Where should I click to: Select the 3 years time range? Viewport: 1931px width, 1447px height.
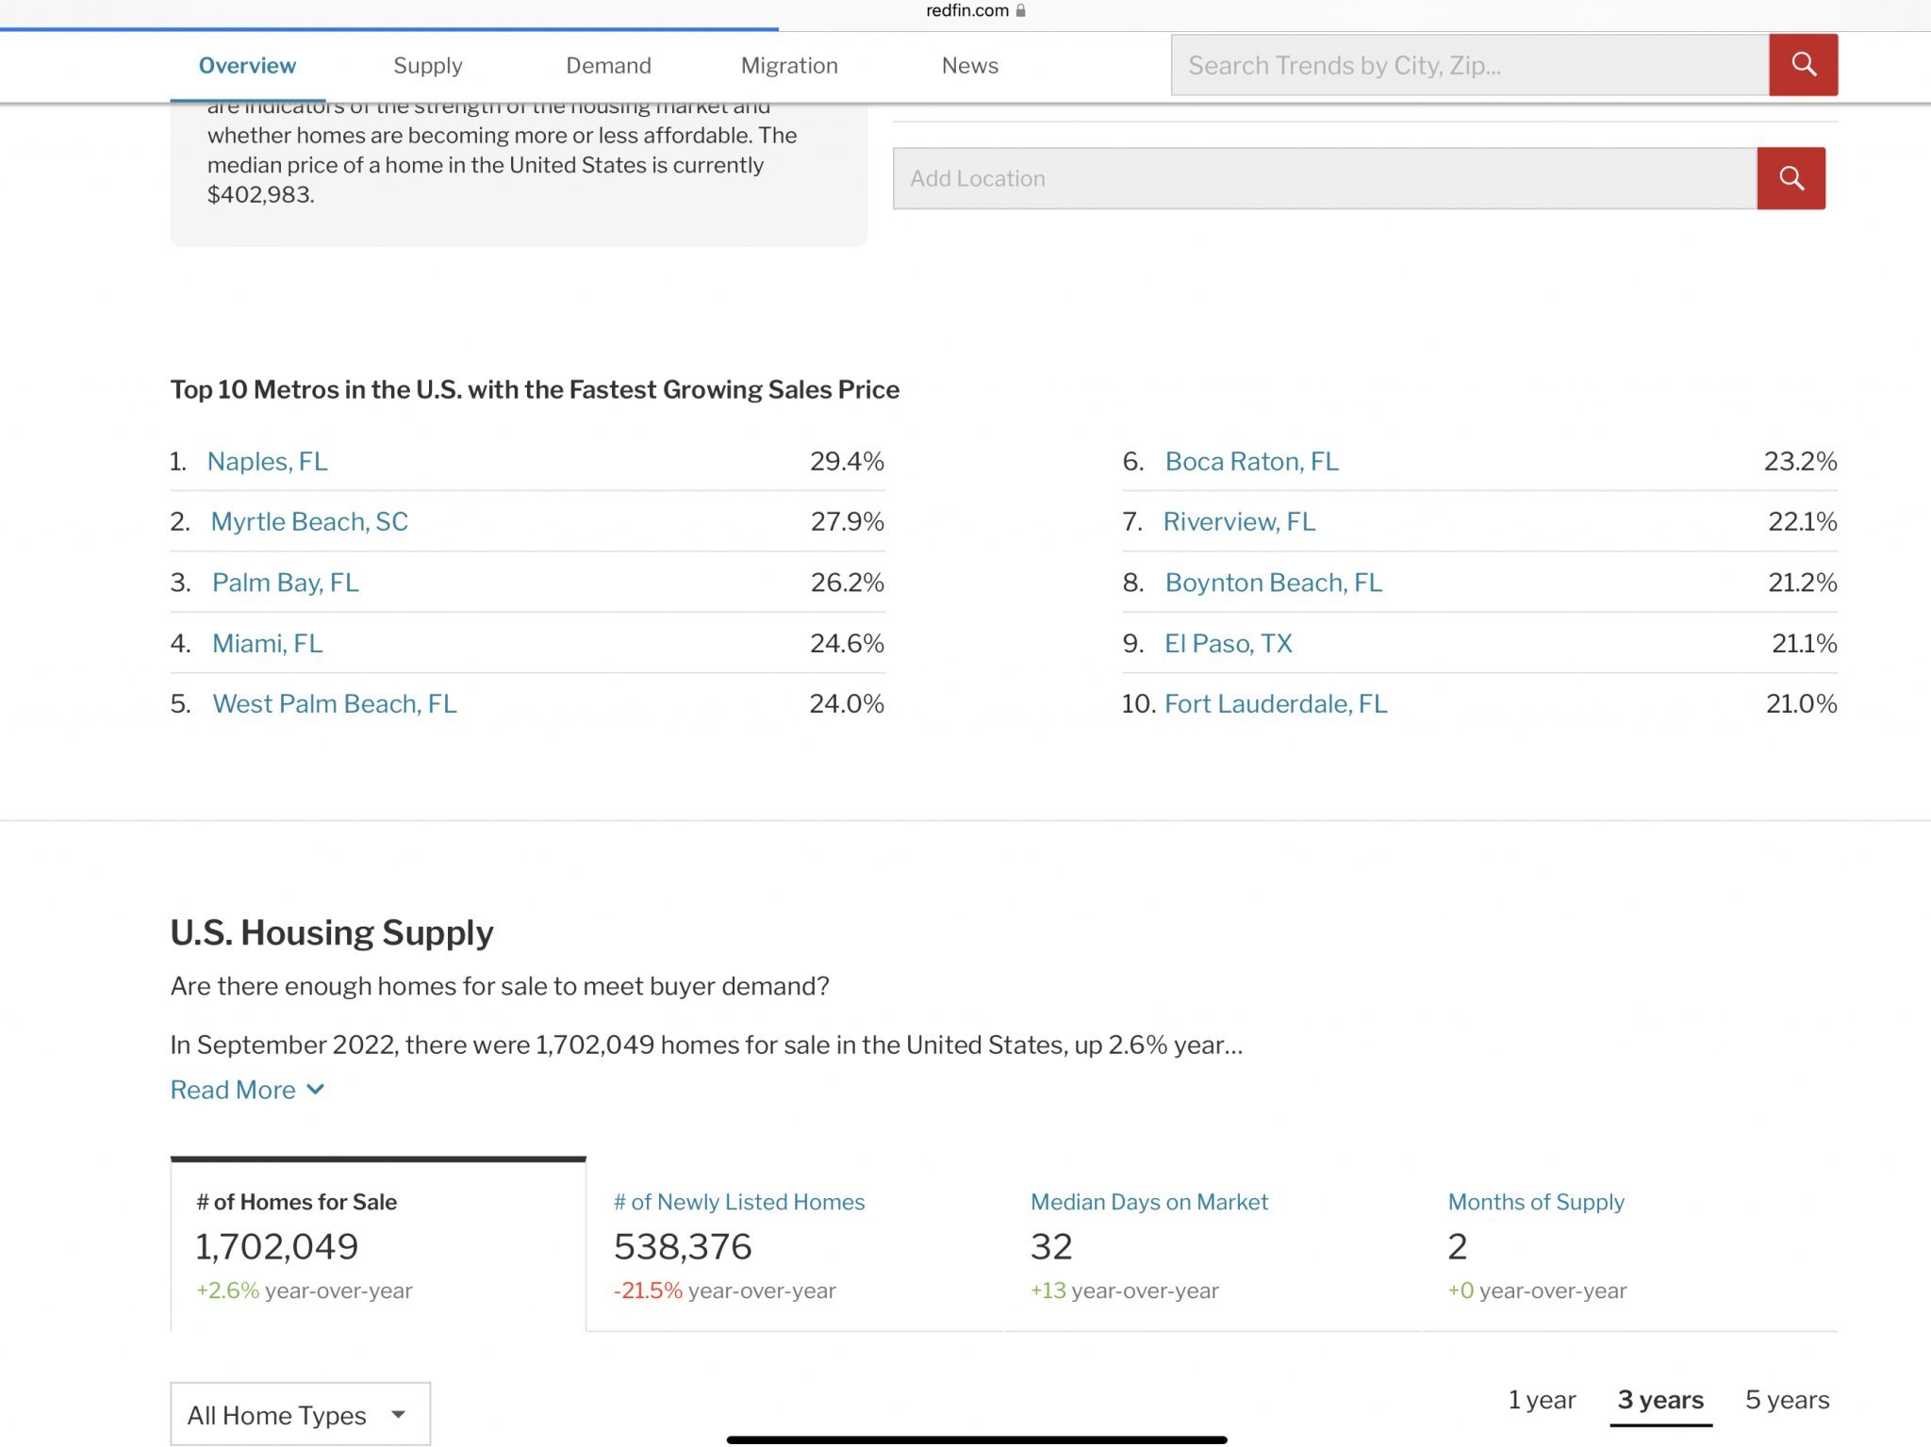click(x=1660, y=1400)
